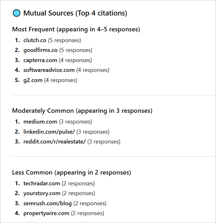Click the Most Frequent section heading
Image resolution: width=216 pixels, height=223 pixels.
[76, 29]
